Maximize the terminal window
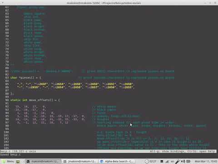Image resolution: width=218 pixels, height=164 pixels. pos(210,3)
